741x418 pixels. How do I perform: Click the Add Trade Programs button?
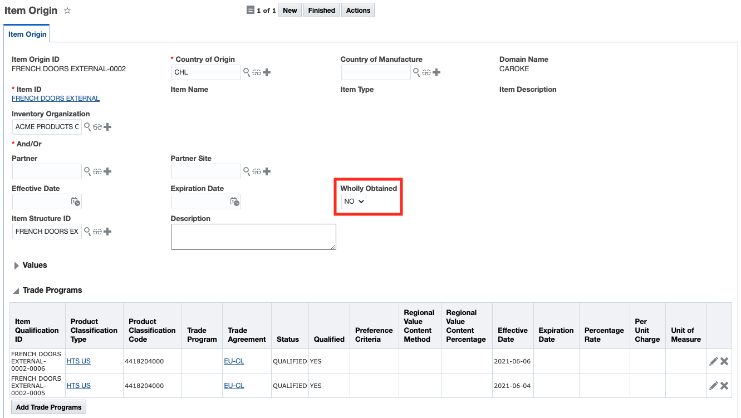tap(49, 407)
